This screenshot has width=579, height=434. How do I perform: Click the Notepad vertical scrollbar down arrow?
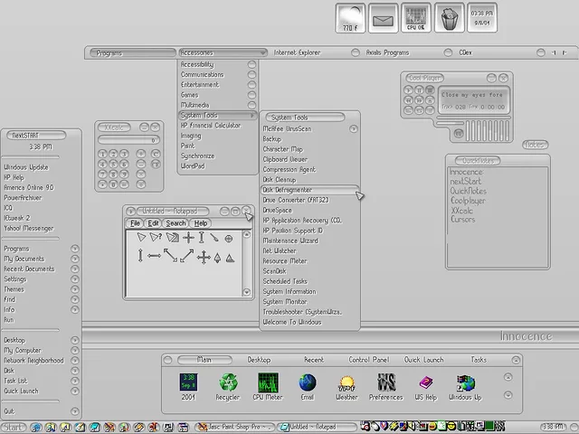pos(247,292)
